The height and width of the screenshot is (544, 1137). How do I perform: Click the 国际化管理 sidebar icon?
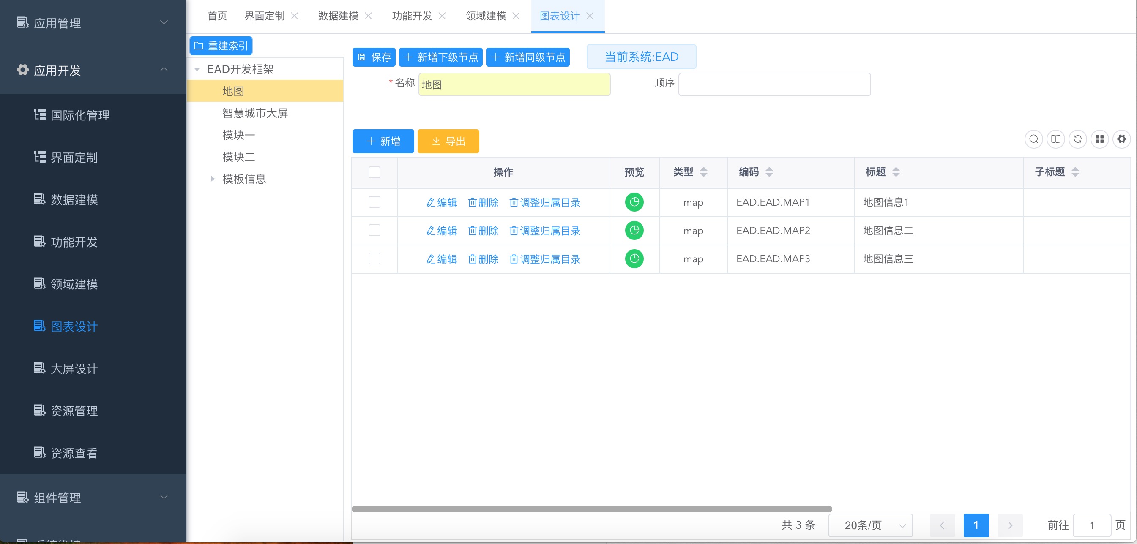pyautogui.click(x=40, y=115)
